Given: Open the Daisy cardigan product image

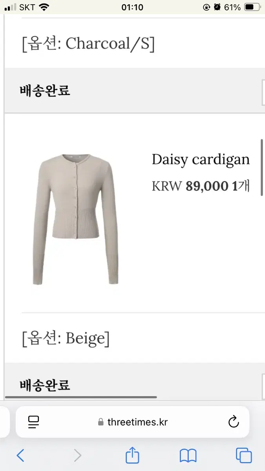Looking at the screenshot, I should tap(75, 219).
